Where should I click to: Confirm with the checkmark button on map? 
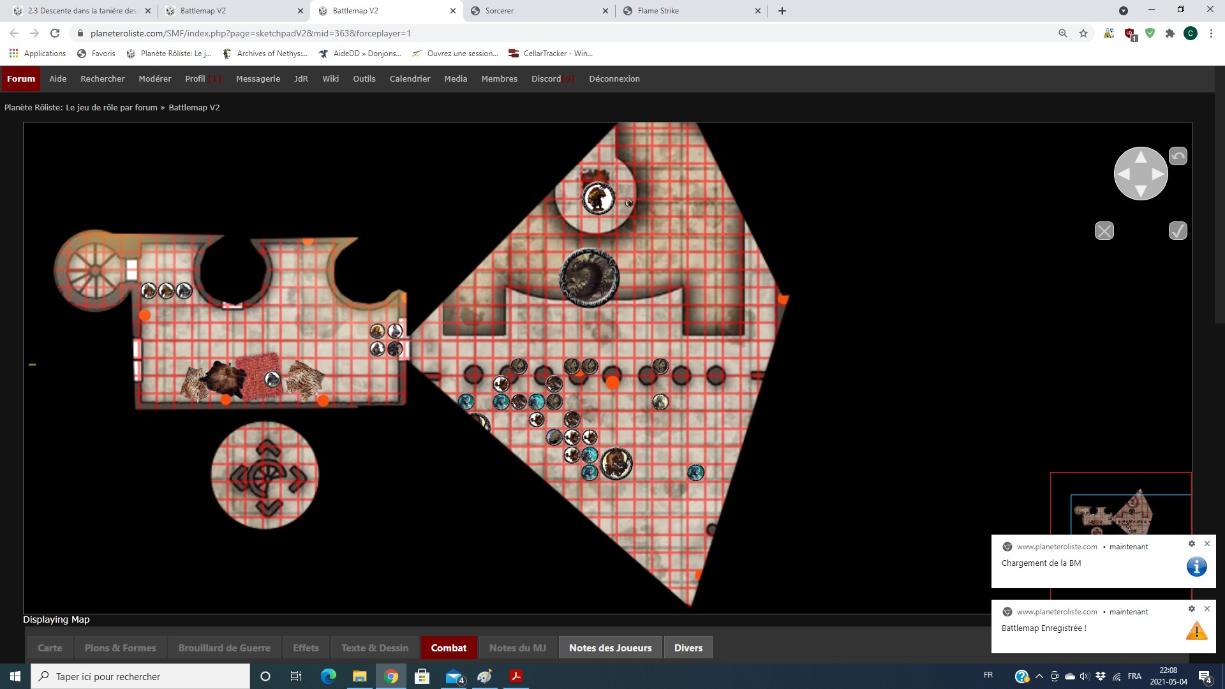(x=1178, y=231)
